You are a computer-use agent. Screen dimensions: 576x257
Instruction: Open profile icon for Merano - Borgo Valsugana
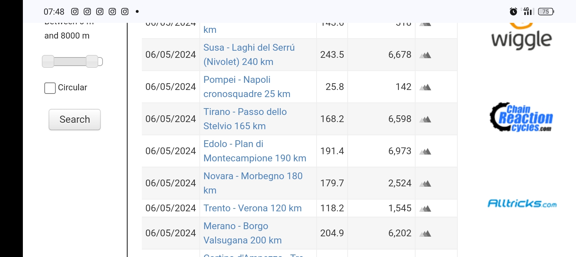point(425,233)
